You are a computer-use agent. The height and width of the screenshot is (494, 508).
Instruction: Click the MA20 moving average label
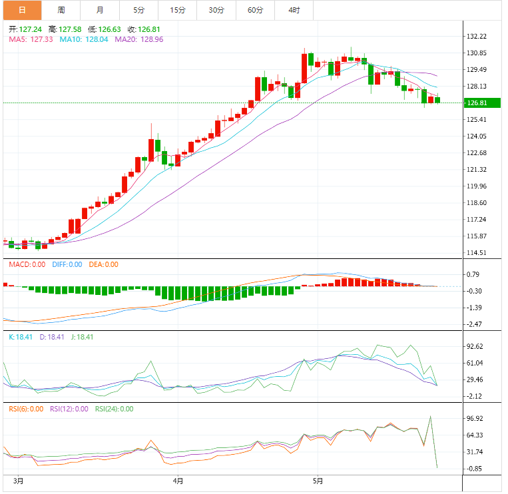point(138,40)
